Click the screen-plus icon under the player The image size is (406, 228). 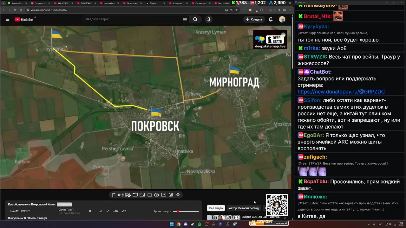pos(164,195)
